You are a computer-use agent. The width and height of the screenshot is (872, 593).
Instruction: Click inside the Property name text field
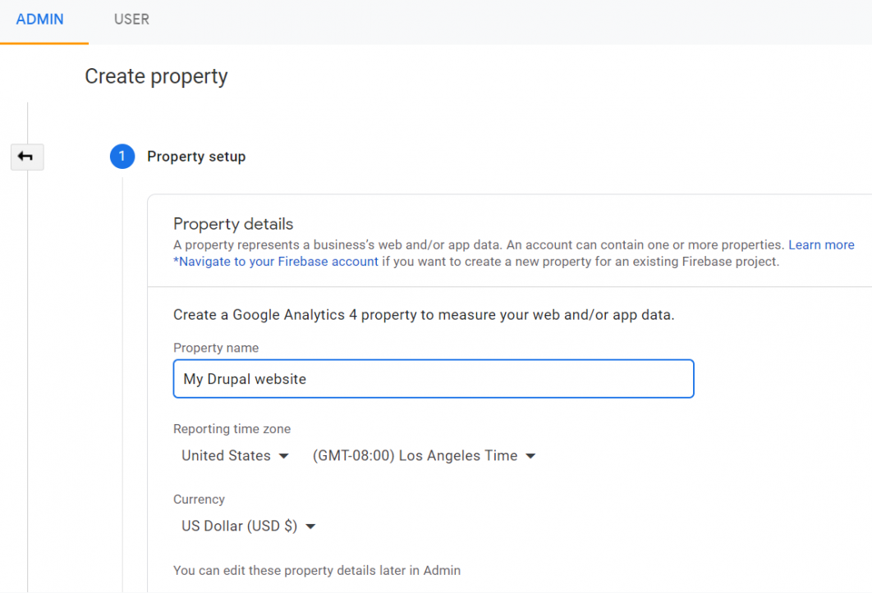point(434,379)
